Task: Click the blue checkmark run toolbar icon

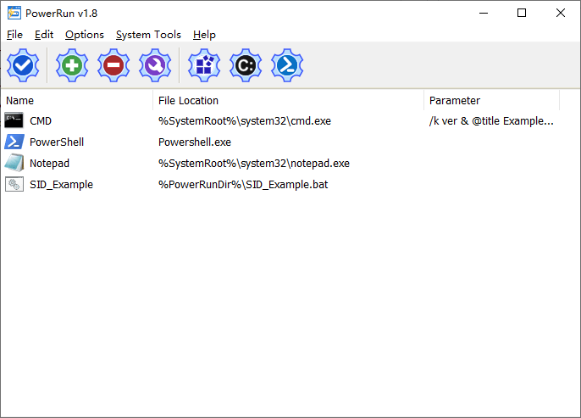Action: coord(23,64)
